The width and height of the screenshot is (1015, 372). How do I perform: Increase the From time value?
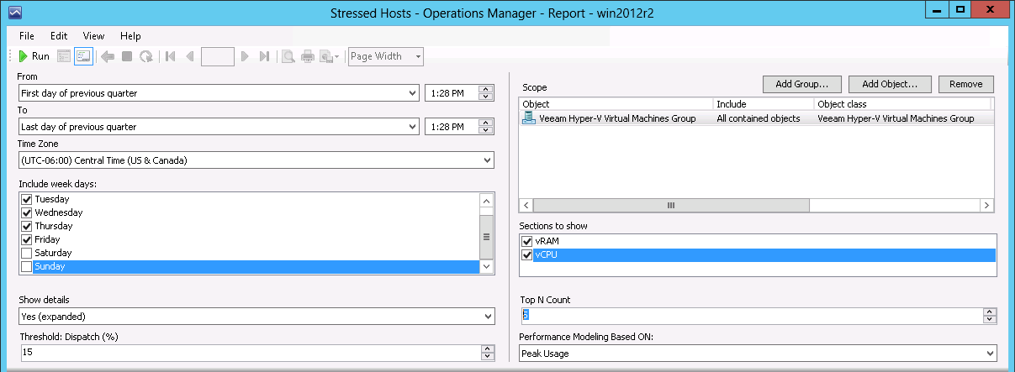click(x=484, y=89)
